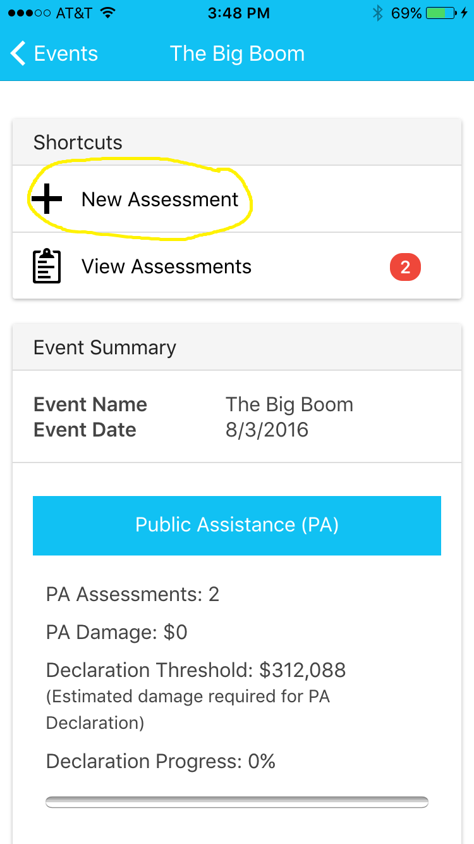Open View Assessments shortcut
This screenshot has width=474, height=844.
[237, 266]
